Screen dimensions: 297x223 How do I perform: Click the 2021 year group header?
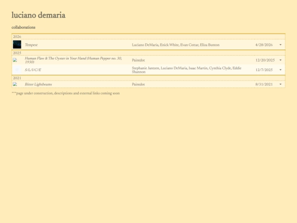point(148,78)
